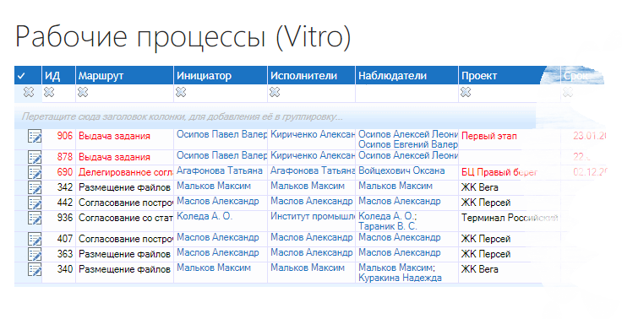Open edit icon for process 342
The width and height of the screenshot is (622, 319).
[35, 187]
